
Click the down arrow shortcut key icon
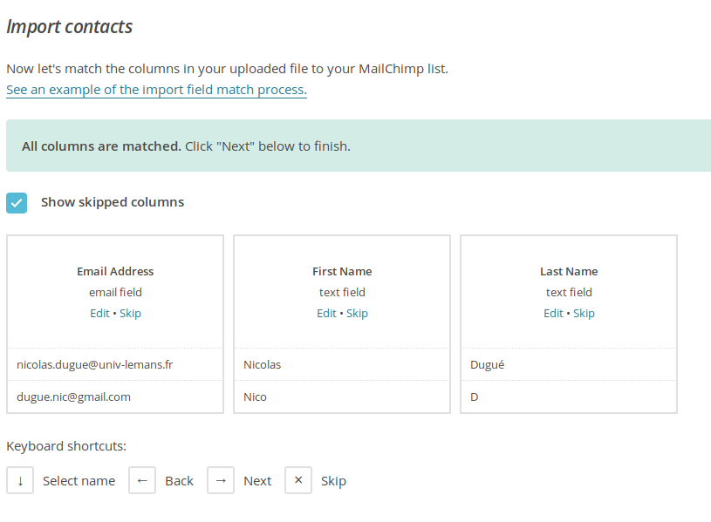(x=20, y=480)
